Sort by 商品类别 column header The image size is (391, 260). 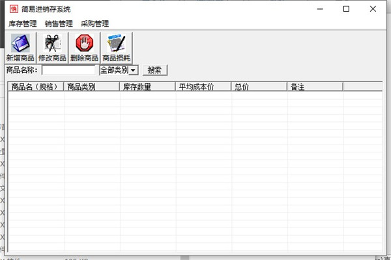pyautogui.click(x=91, y=87)
